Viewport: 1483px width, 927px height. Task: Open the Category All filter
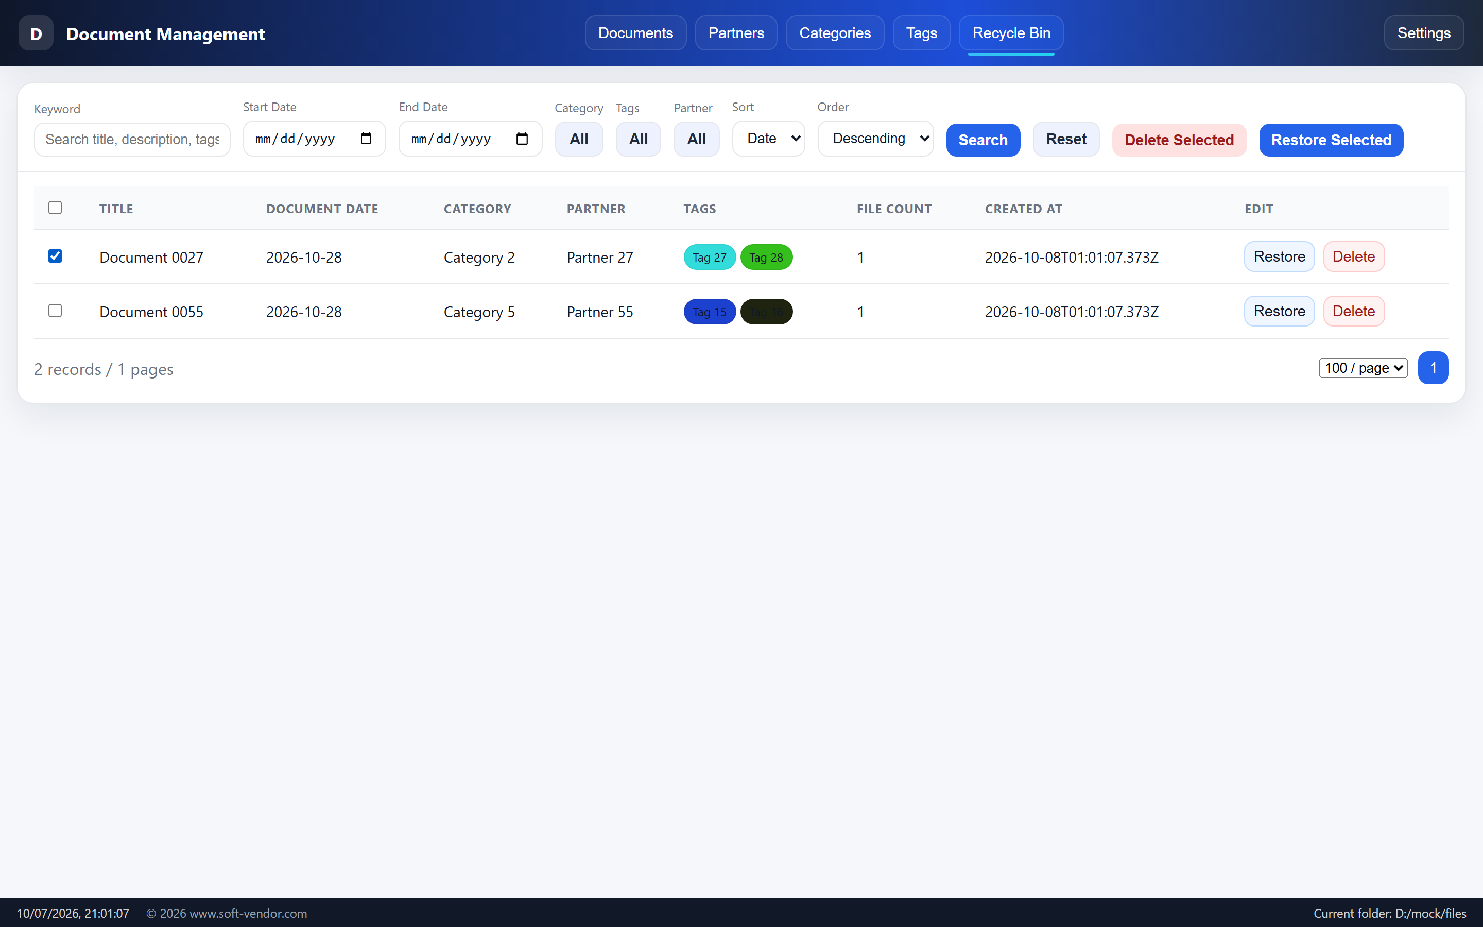point(578,139)
